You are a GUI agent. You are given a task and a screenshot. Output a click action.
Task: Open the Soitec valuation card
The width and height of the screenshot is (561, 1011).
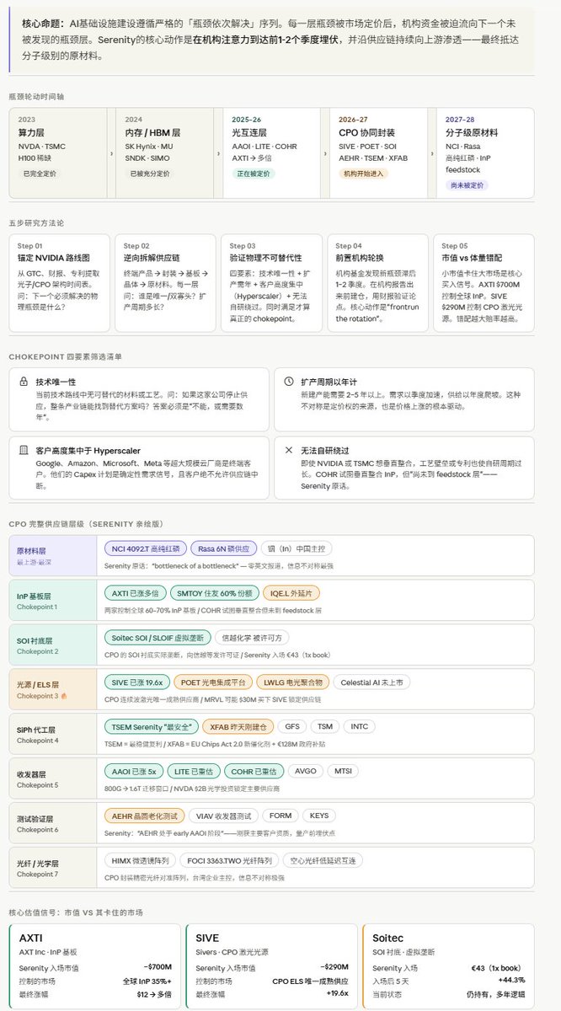448,967
